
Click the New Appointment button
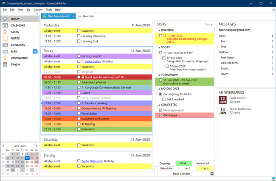click(56, 16)
